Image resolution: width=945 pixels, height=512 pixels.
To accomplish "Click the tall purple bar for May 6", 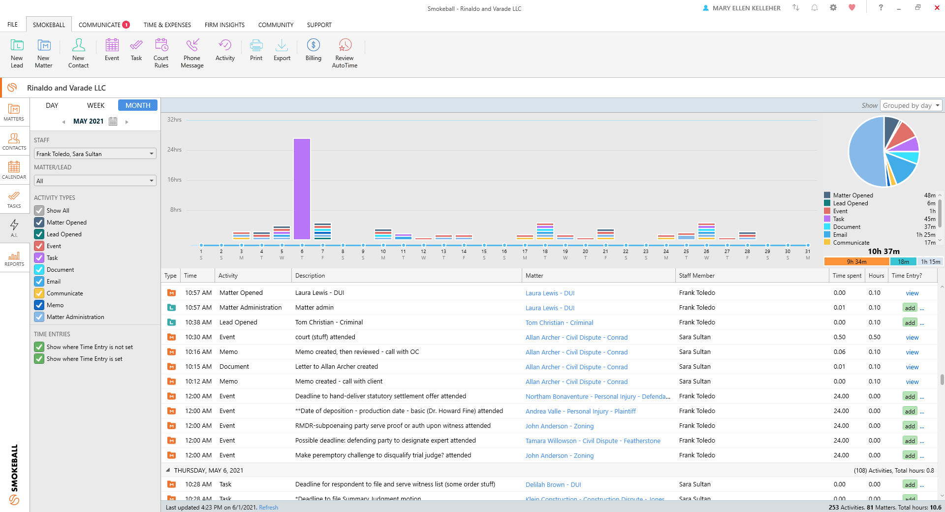I will (302, 189).
